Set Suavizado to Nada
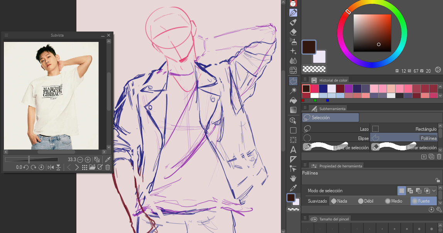Viewport: 443px width, 233px height. pyautogui.click(x=339, y=201)
